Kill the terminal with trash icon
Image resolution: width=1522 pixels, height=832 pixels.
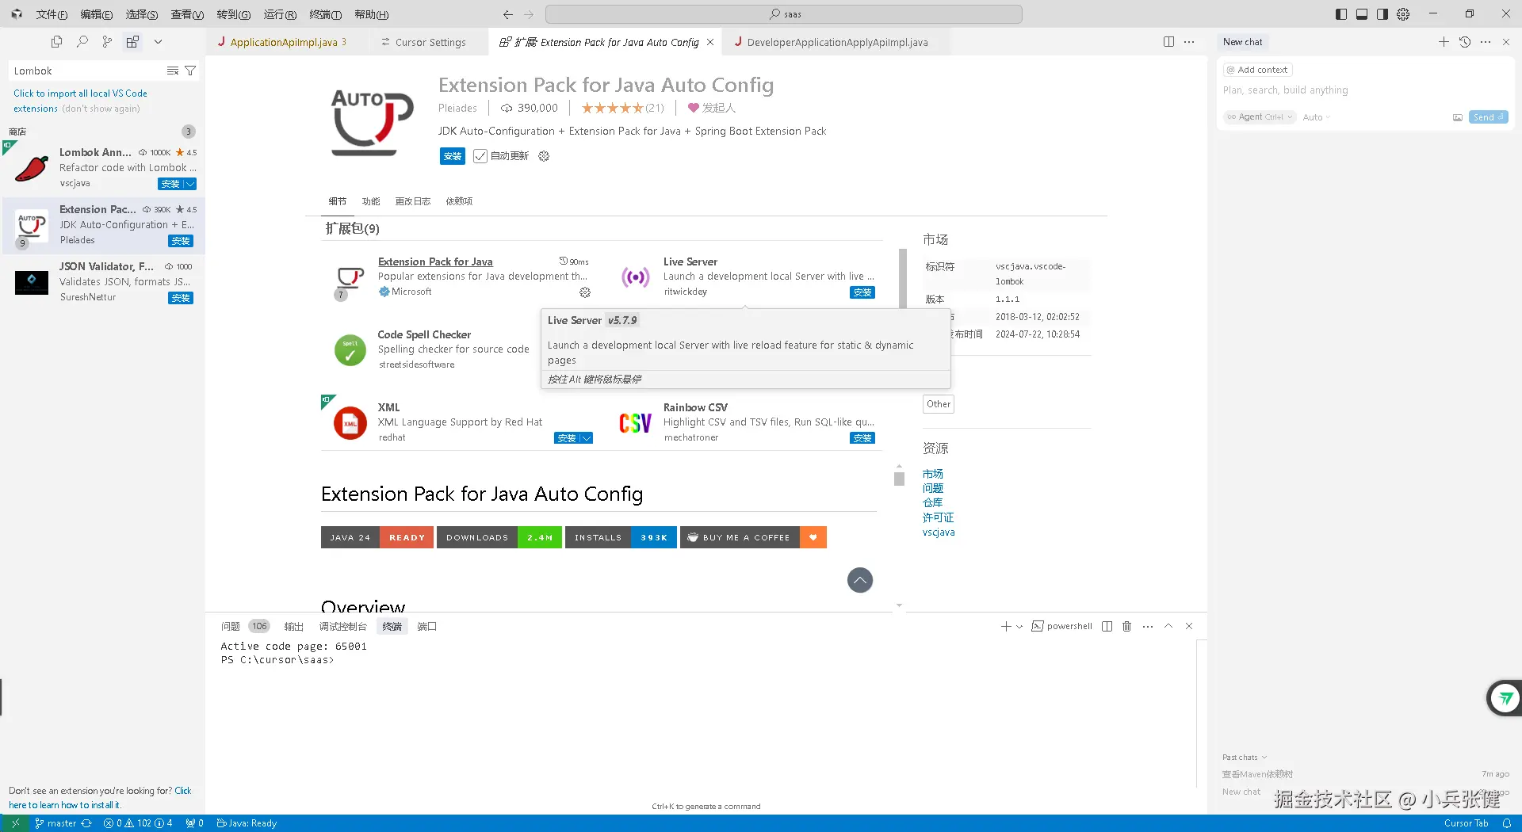(1126, 627)
